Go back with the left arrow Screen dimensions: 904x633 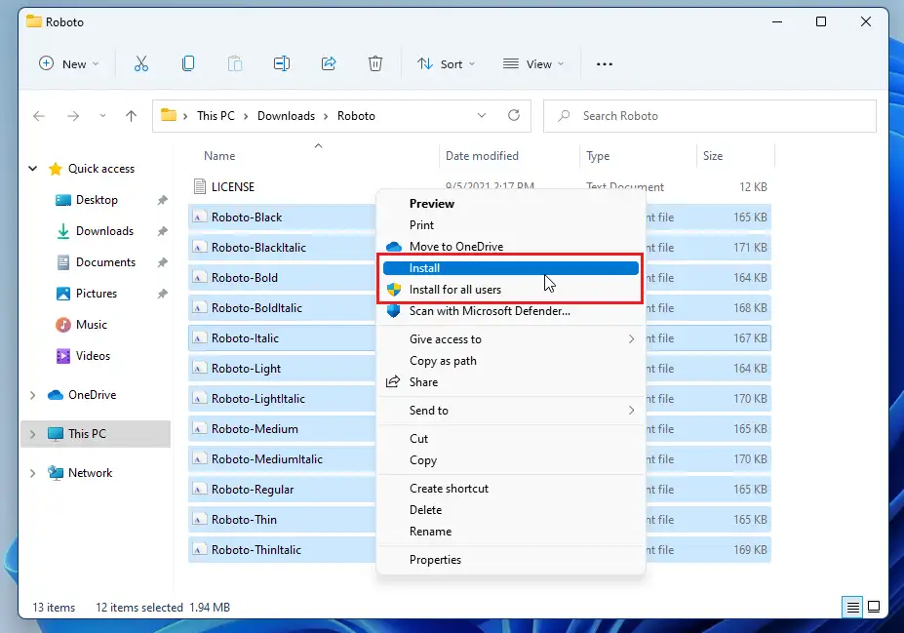point(39,116)
